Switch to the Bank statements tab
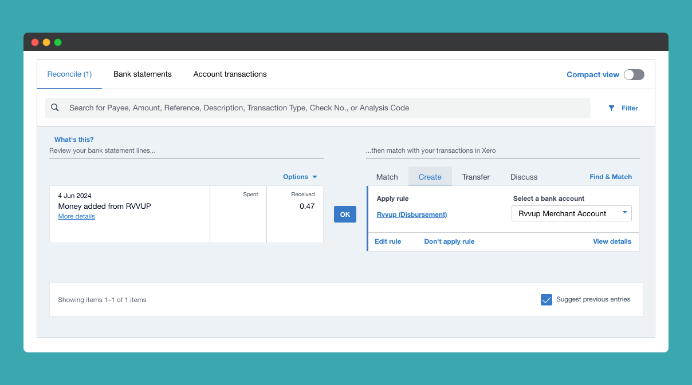The width and height of the screenshot is (692, 385). [x=143, y=74]
